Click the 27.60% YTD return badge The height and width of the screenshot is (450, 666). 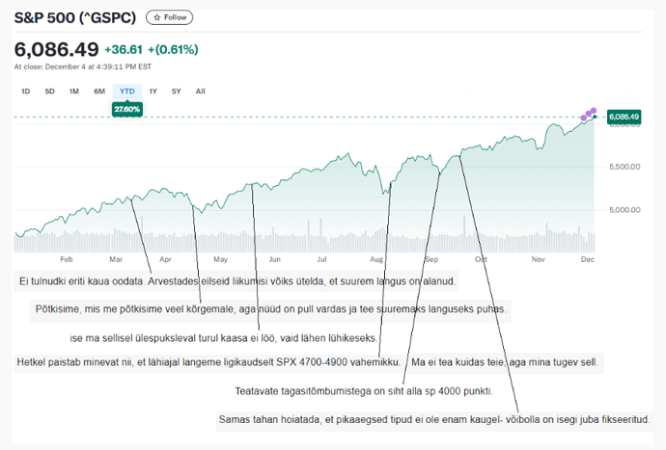tap(127, 110)
